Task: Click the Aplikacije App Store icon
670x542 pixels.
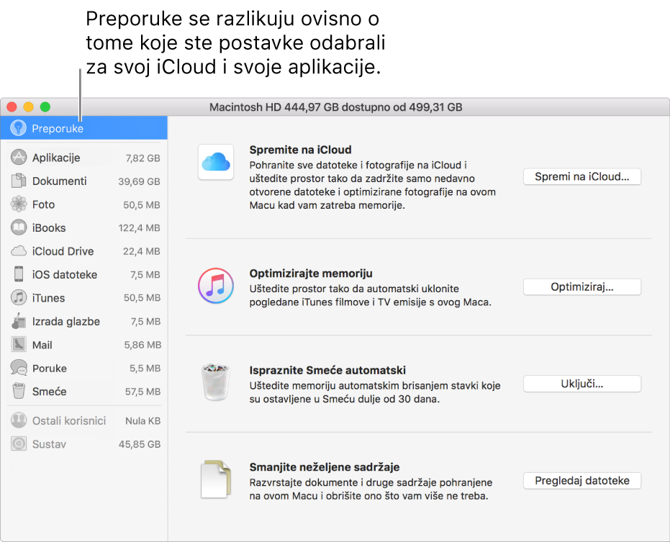Action: click(x=19, y=158)
